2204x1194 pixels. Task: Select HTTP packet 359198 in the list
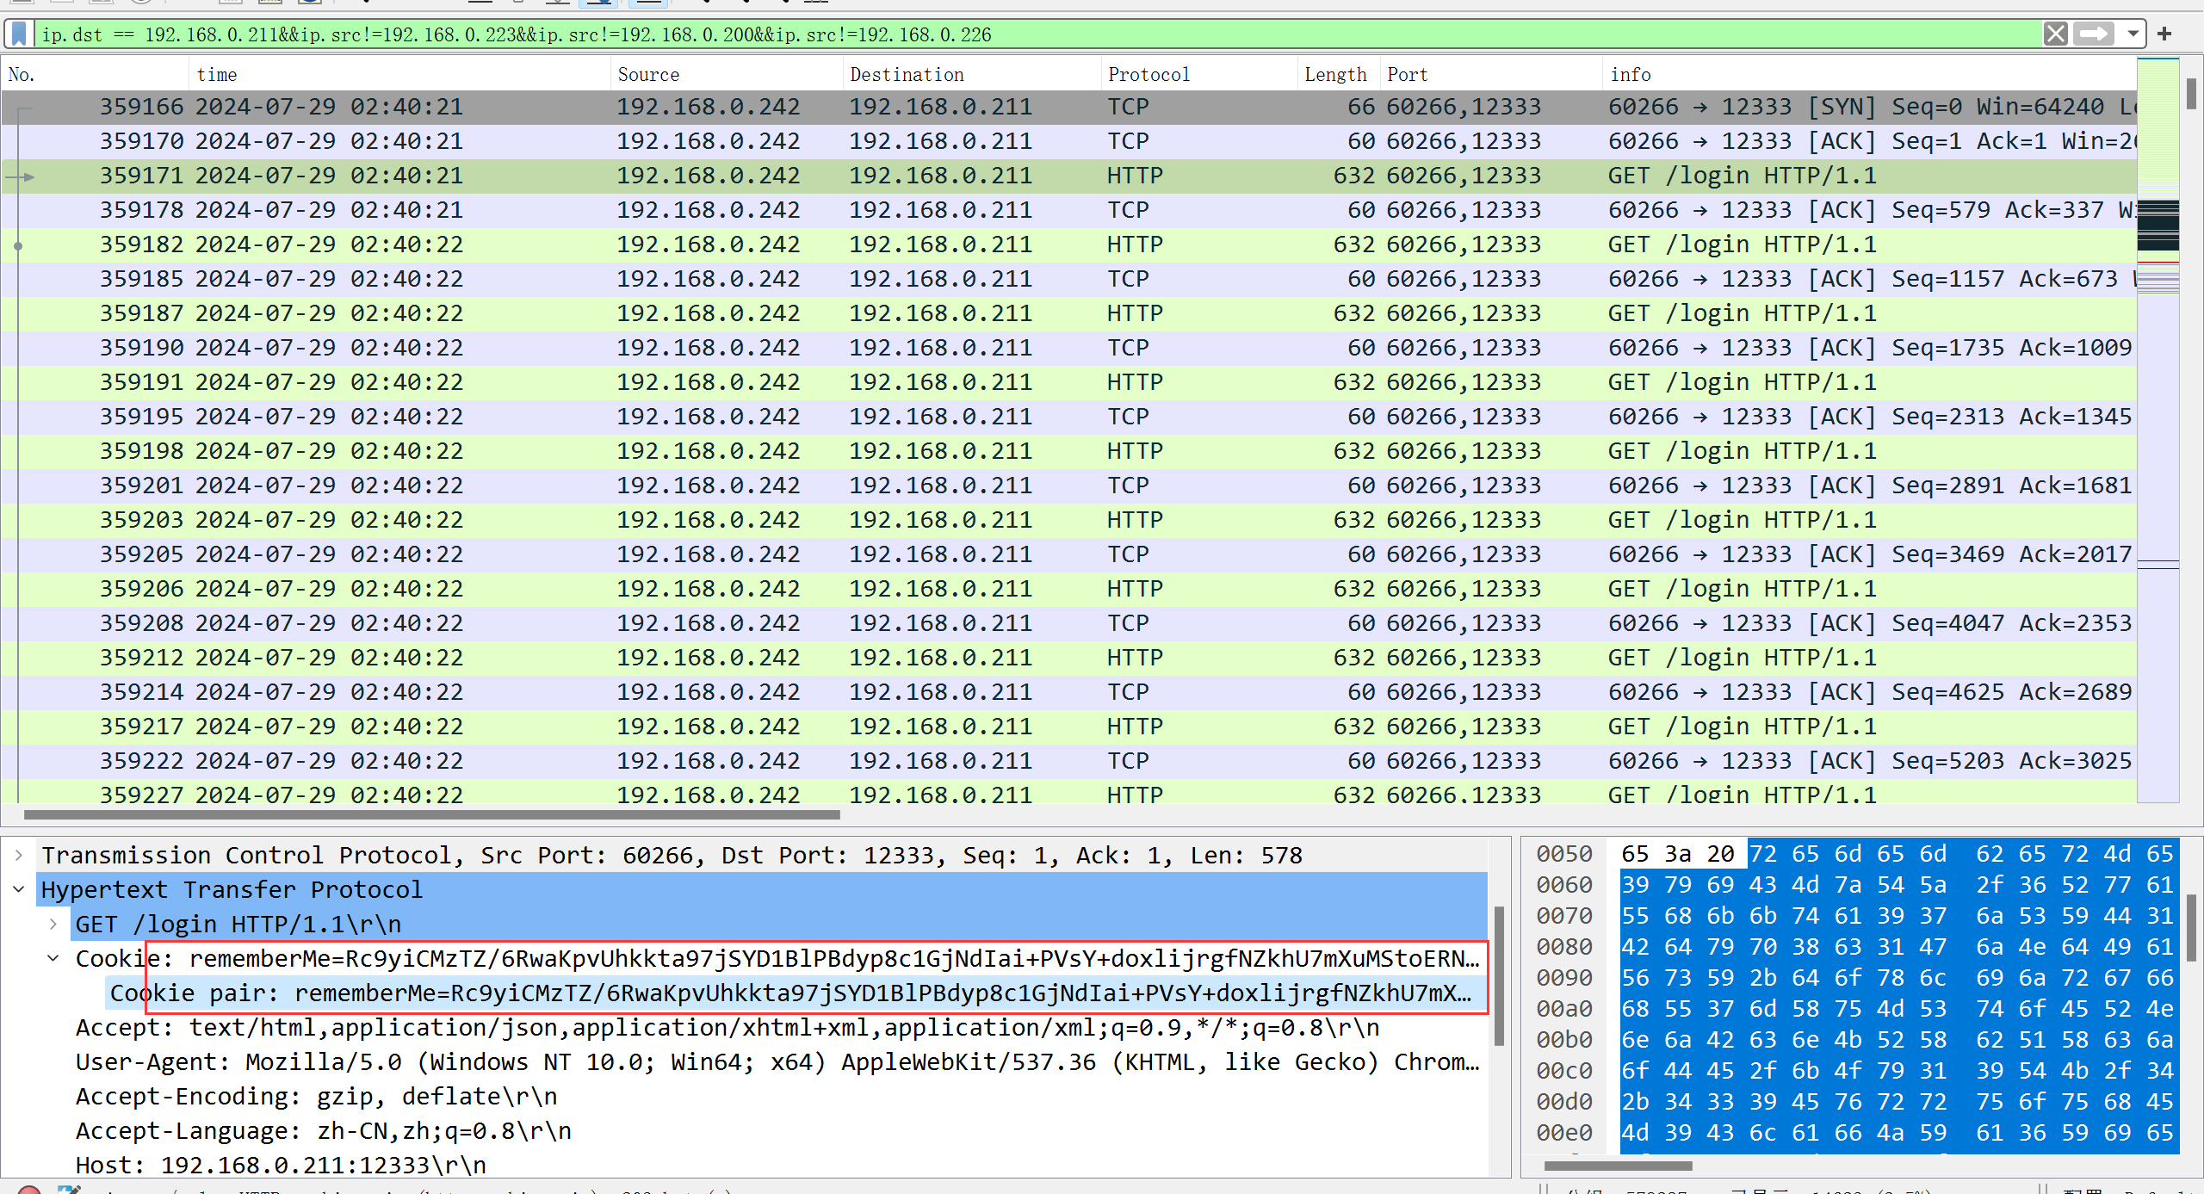point(1068,451)
